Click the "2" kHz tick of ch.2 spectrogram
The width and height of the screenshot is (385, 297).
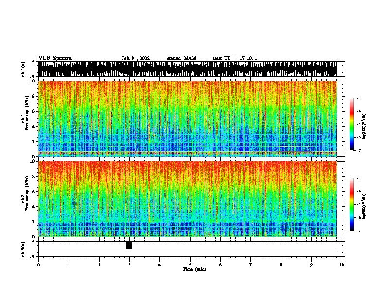tap(35, 222)
